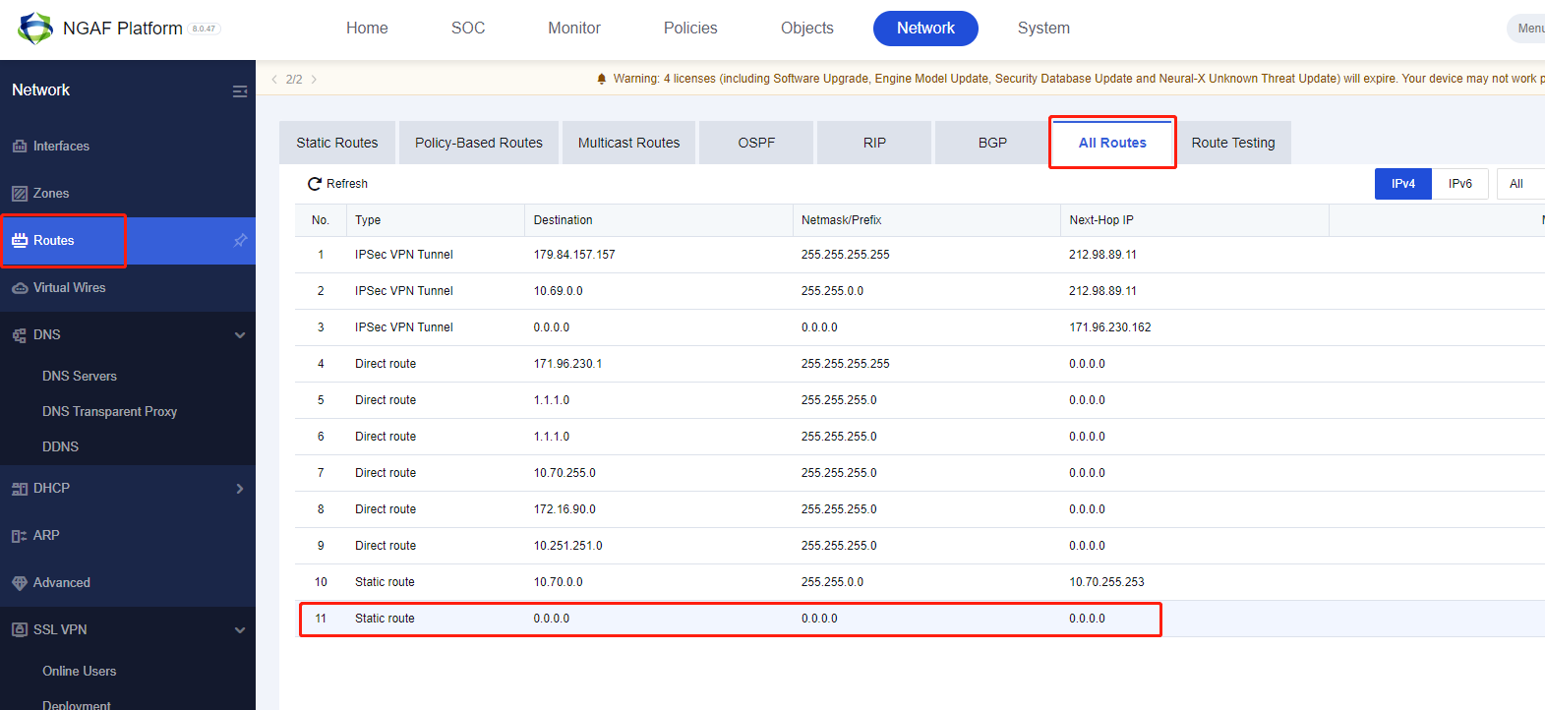Open Advanced in the sidebar
Image resolution: width=1545 pixels, height=710 pixels.
click(x=62, y=583)
